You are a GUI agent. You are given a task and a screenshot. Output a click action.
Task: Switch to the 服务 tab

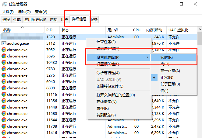point(94,20)
